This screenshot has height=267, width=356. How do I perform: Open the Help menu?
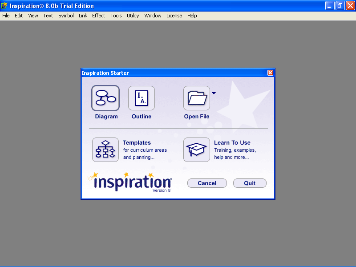point(192,16)
